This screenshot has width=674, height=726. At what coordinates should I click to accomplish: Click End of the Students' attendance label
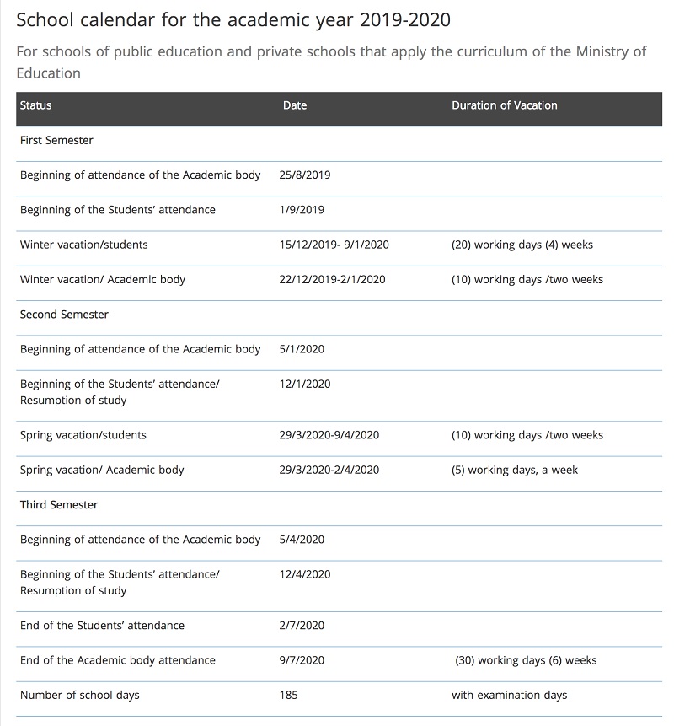[x=102, y=626]
